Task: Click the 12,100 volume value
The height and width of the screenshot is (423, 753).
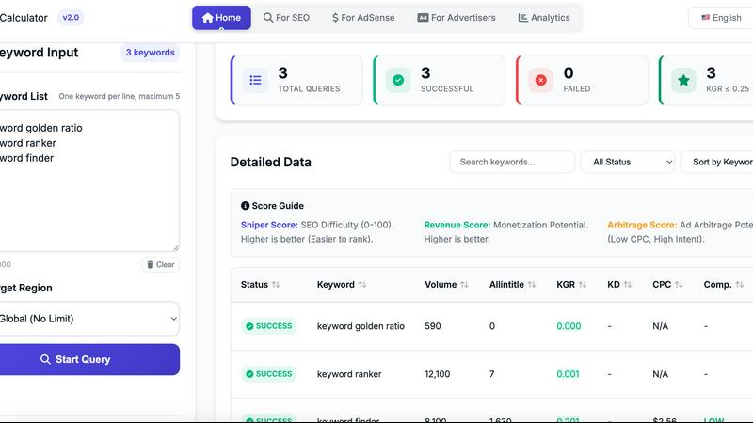Action: pos(437,374)
